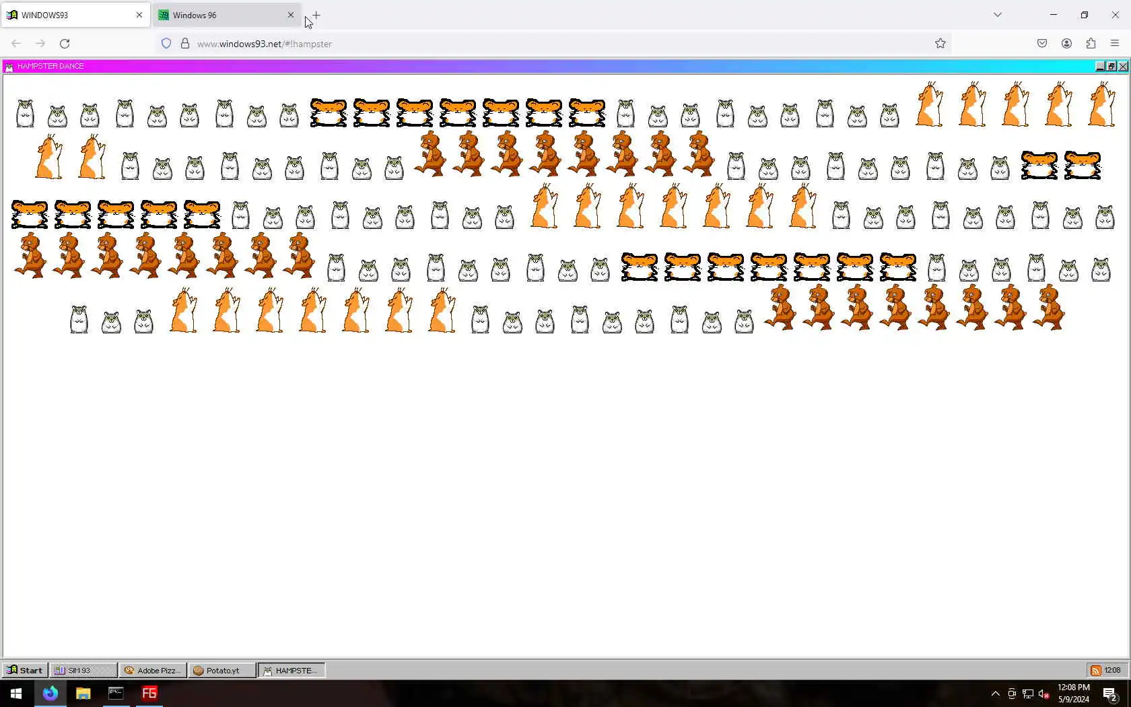Click the Windows93 tray clock 12:08
Screen dimensions: 1131x707
coord(1113,670)
